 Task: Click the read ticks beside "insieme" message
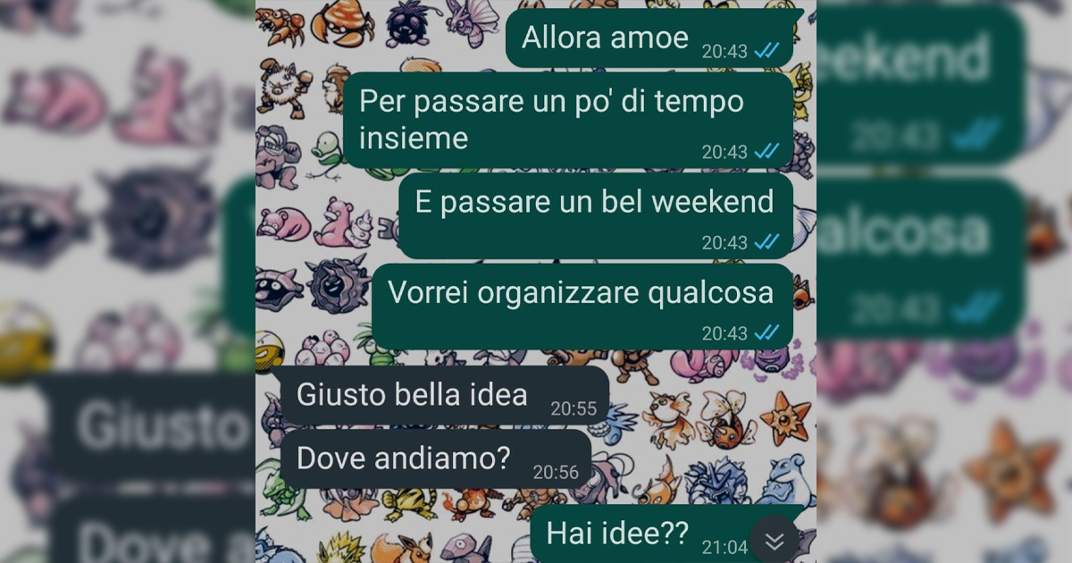coord(766,152)
